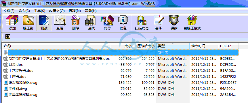Click the CRC32 value F251D6E7

click(228, 83)
